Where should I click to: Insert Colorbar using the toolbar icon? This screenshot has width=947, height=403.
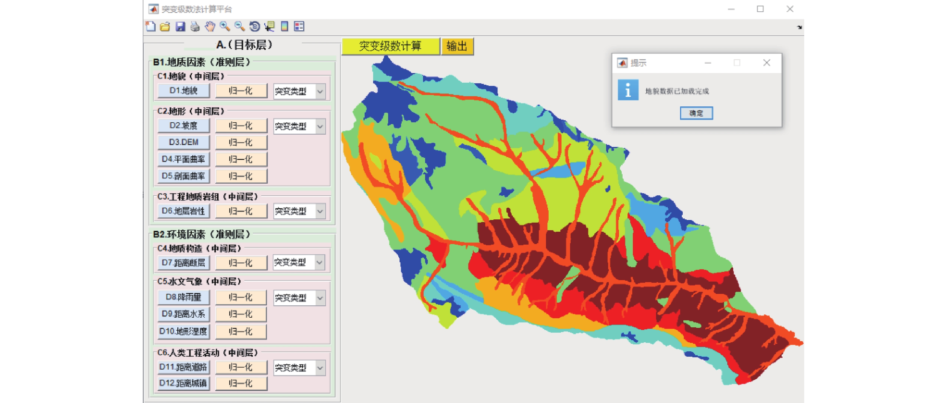pos(284,26)
